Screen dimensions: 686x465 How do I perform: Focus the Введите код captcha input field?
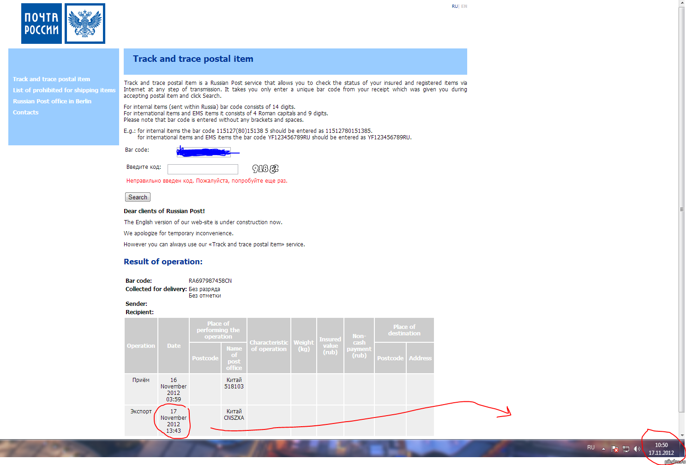[x=203, y=169]
